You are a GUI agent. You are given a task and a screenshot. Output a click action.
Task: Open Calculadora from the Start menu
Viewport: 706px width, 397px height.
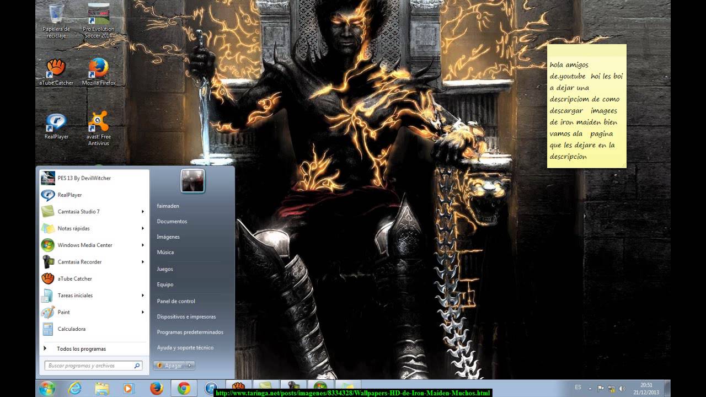point(93,329)
